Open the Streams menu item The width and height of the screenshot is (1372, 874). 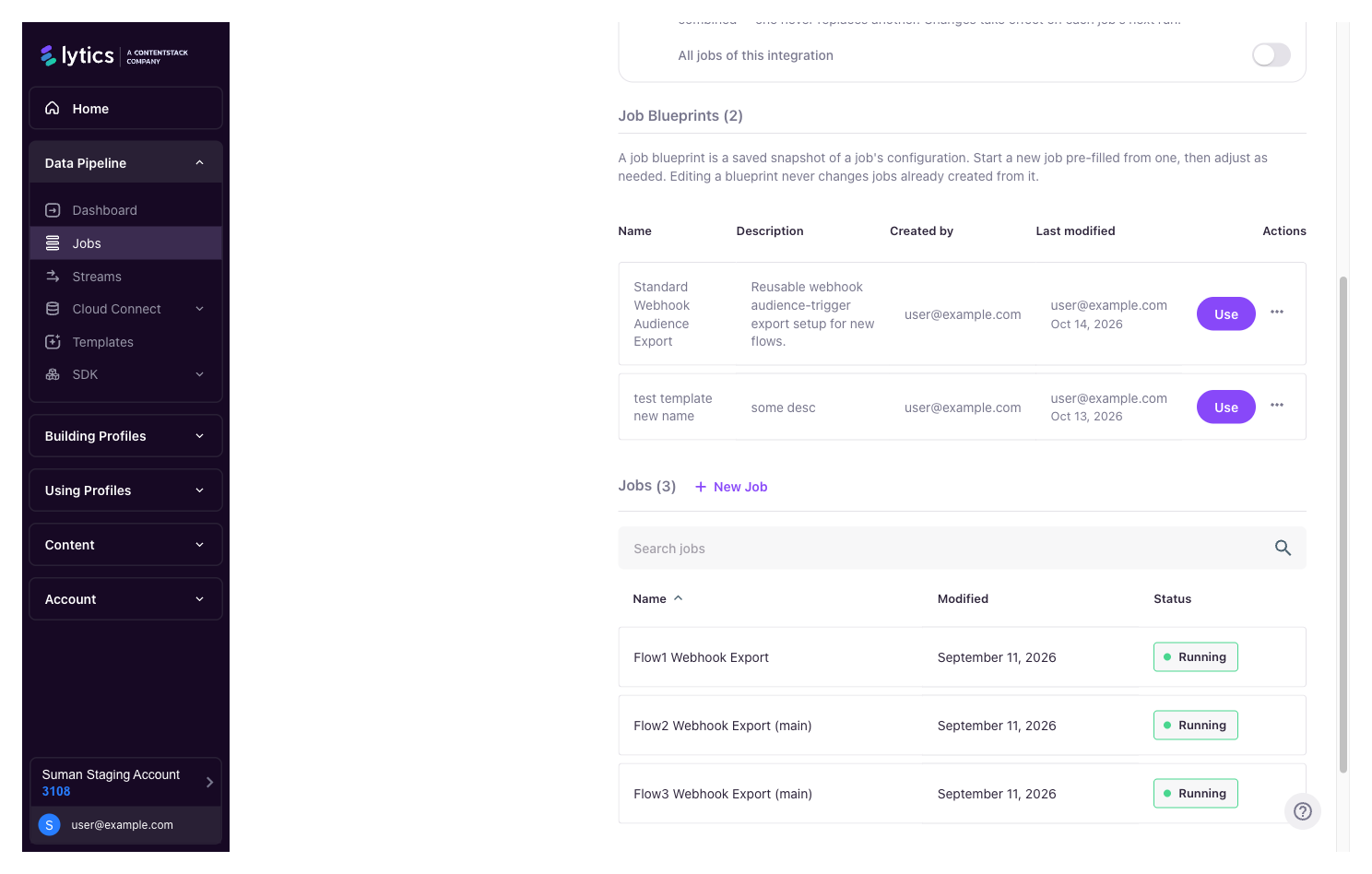coord(125,277)
